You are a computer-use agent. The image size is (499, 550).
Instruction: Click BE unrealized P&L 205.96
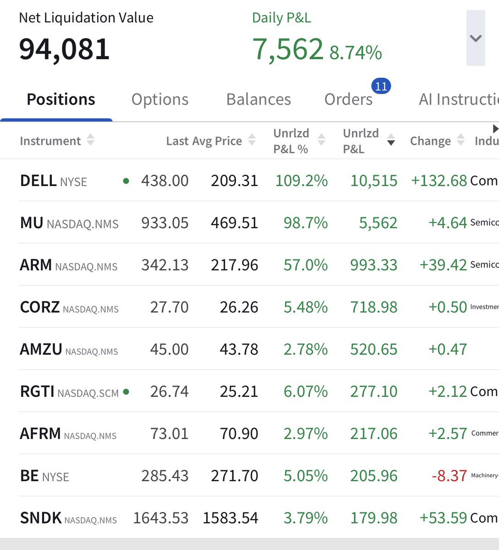[x=374, y=476]
